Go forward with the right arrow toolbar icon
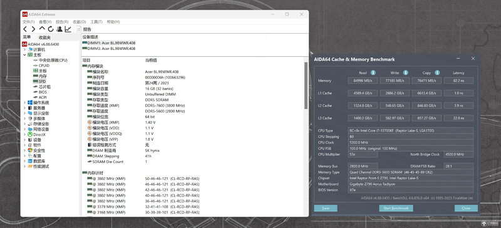 point(33,29)
